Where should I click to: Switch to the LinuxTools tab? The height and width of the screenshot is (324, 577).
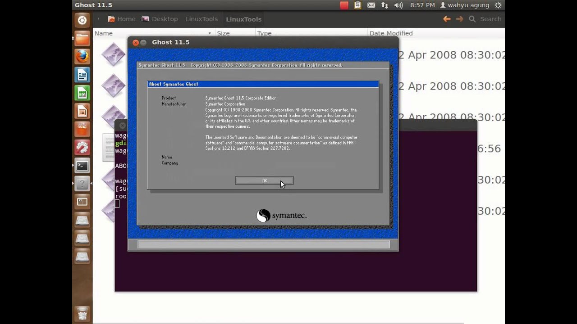tap(243, 19)
